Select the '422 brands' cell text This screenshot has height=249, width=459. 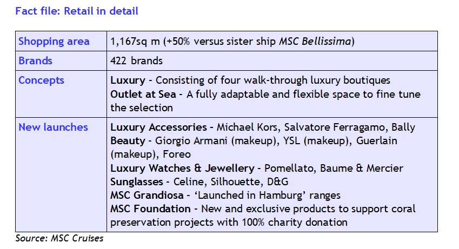[136, 60]
